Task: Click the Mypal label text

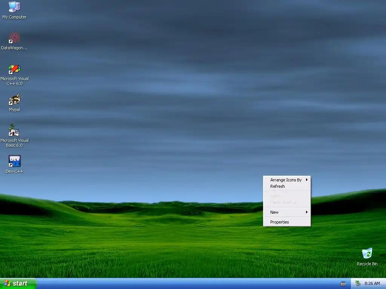Action: (x=14, y=110)
